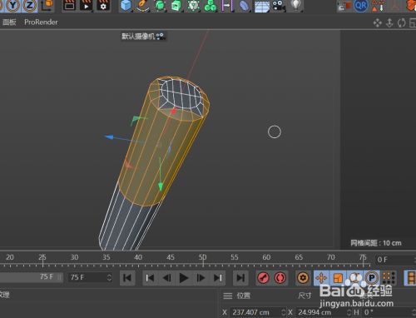Add Subdivision Surface generator
This screenshot has height=318, width=416.
[160, 6]
